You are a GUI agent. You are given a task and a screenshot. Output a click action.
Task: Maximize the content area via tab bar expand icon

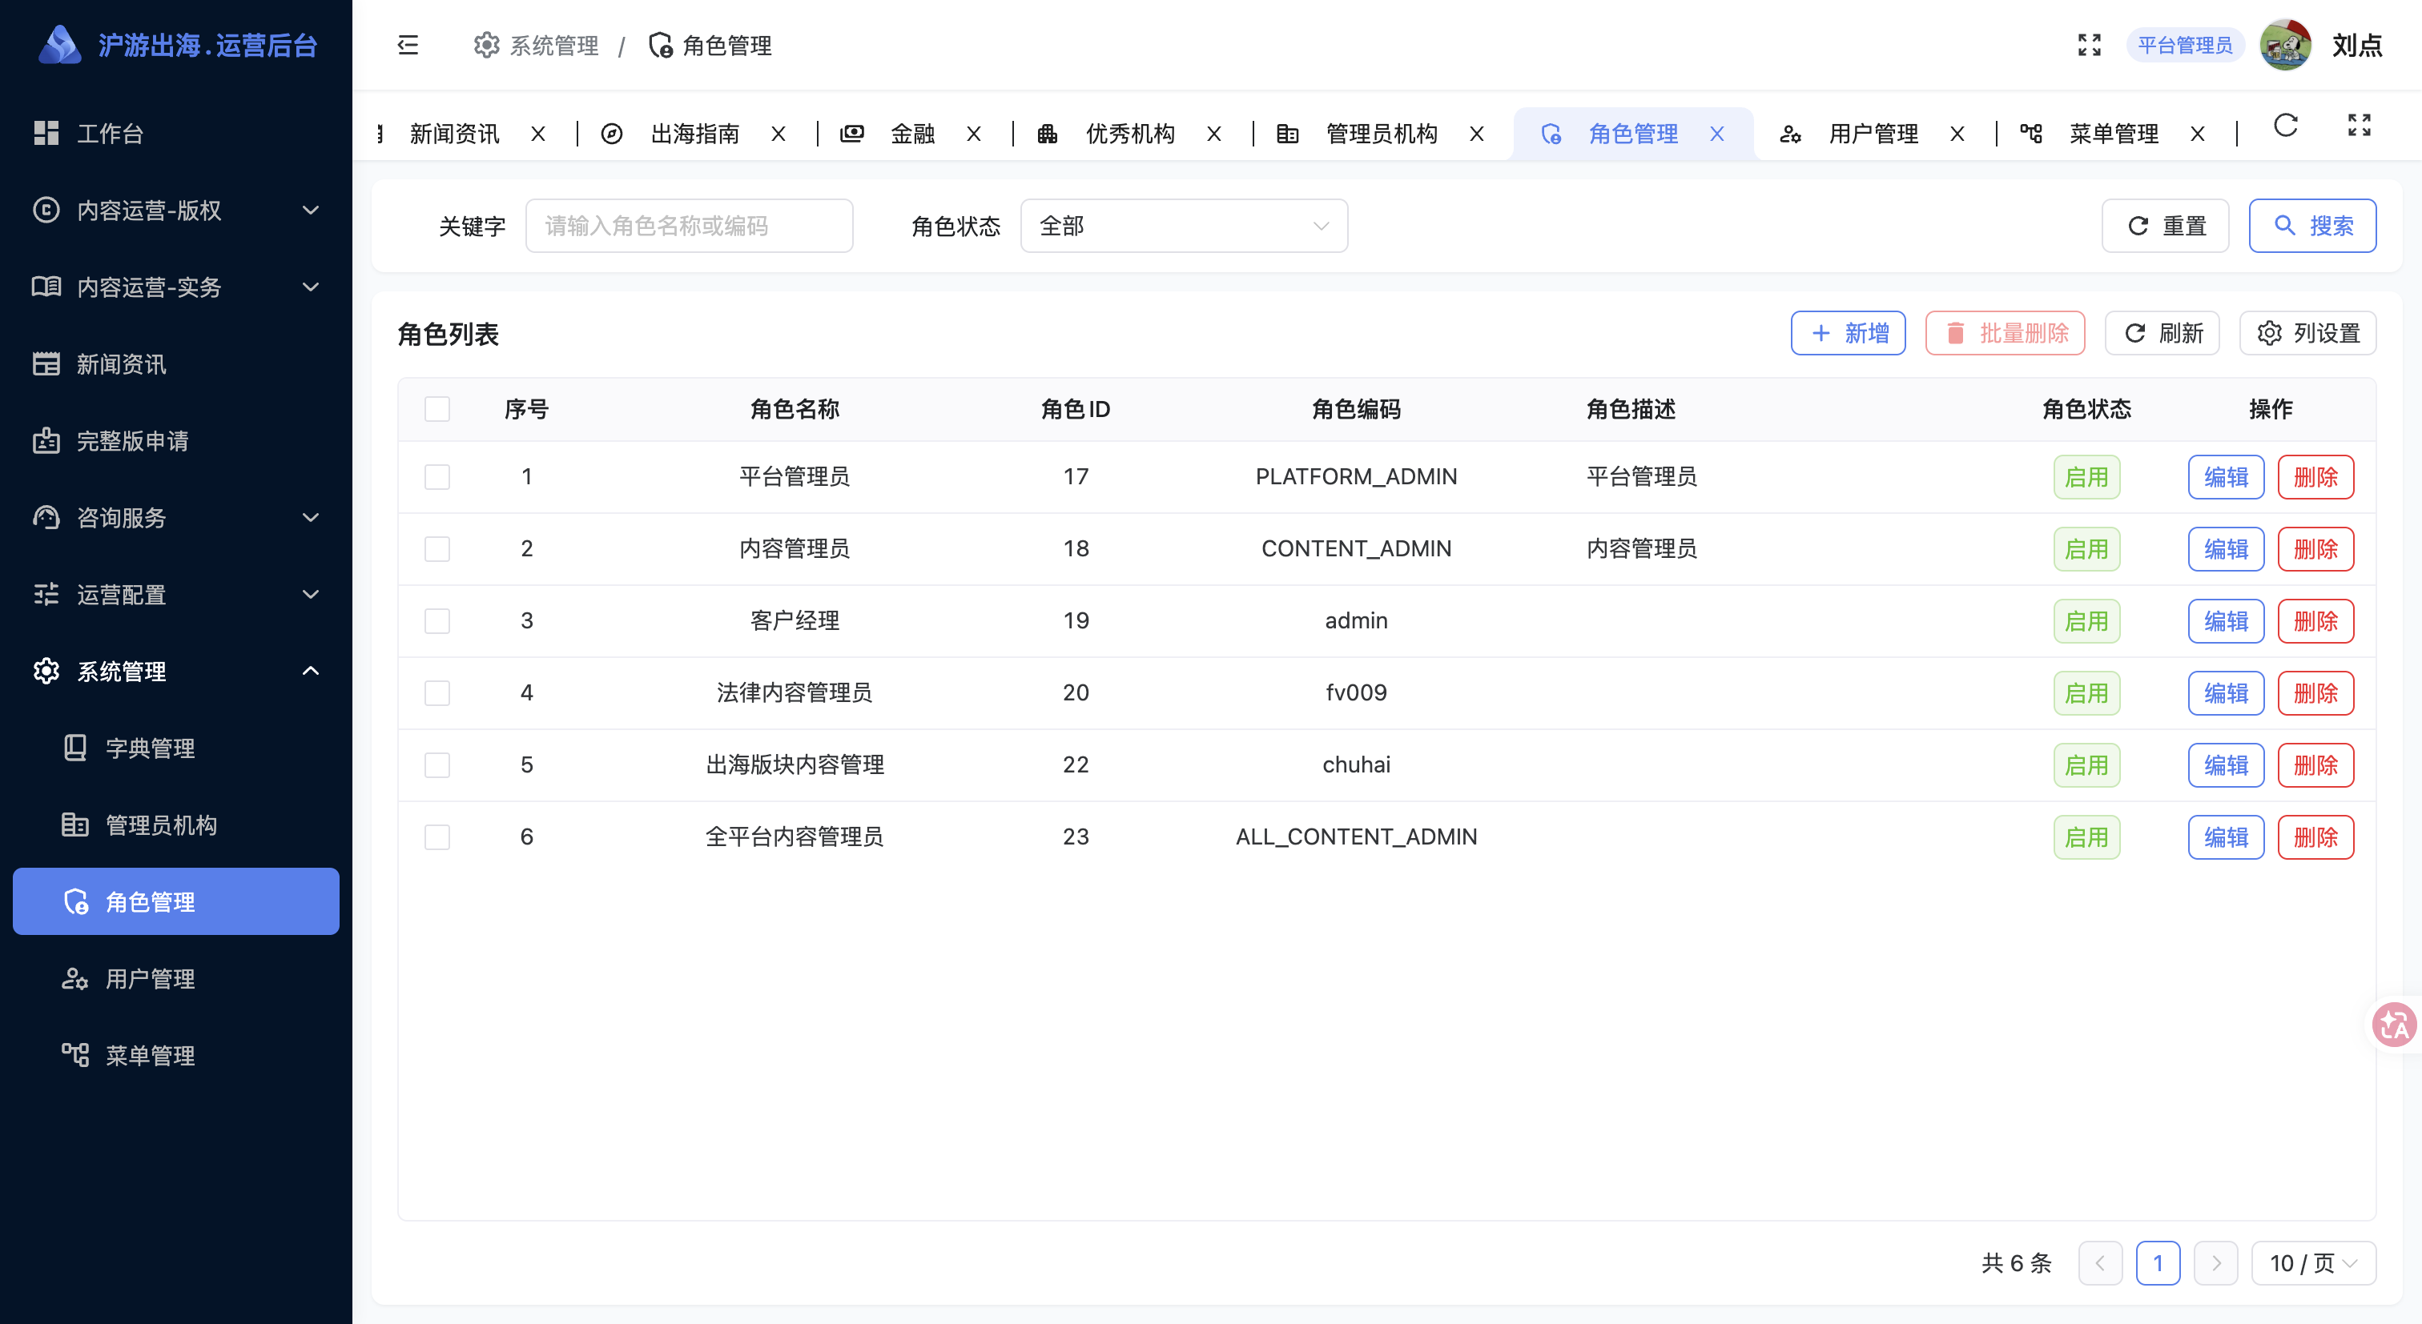click(2359, 126)
